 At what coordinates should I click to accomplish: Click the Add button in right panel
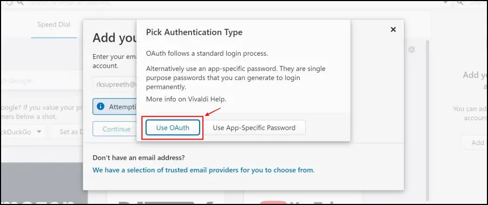pos(474,142)
